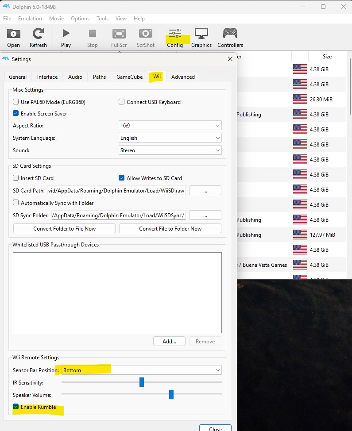The width and height of the screenshot is (352, 431).
Task: Open the Options menu
Action: pos(80,19)
